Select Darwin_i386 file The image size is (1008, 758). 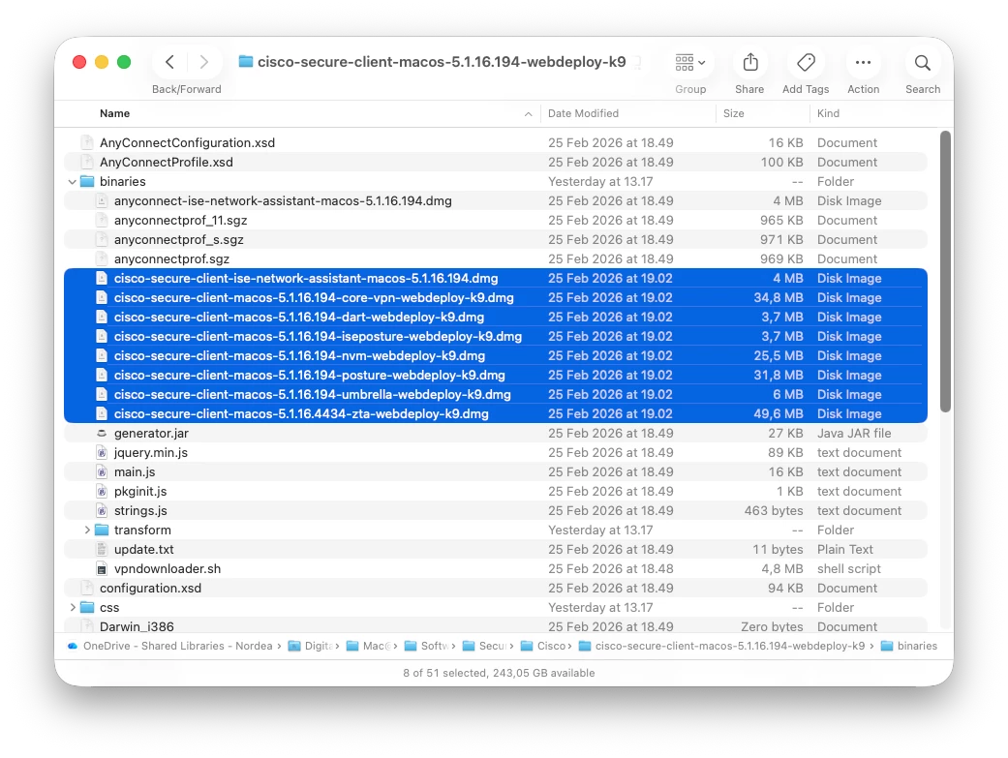pos(496,626)
